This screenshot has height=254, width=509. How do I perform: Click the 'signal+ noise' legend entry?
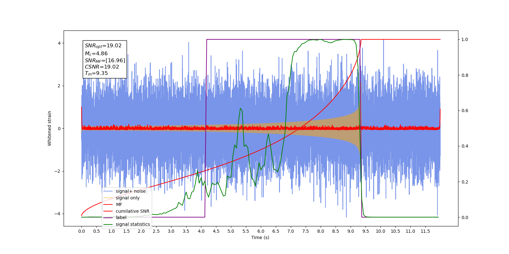point(124,191)
